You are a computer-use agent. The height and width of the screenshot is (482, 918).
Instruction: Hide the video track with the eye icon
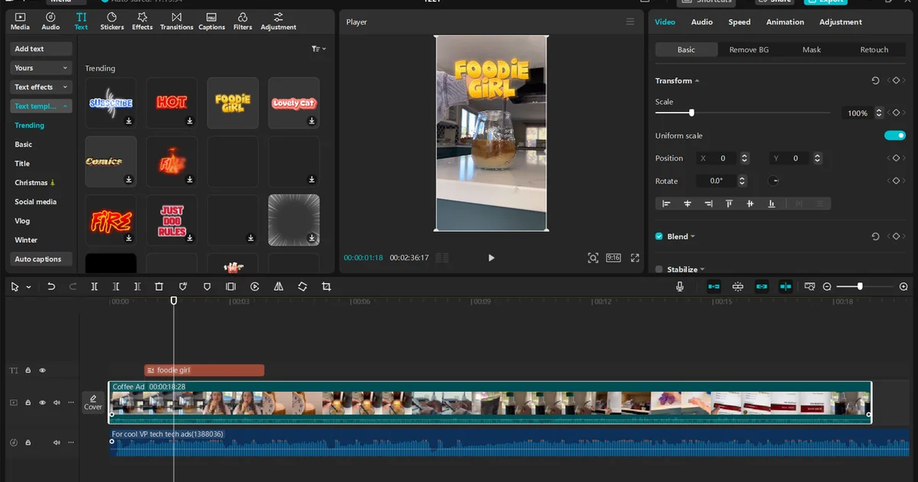pos(42,402)
